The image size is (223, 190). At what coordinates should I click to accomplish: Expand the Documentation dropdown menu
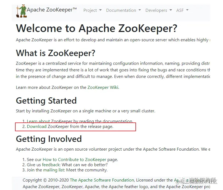point(123,10)
